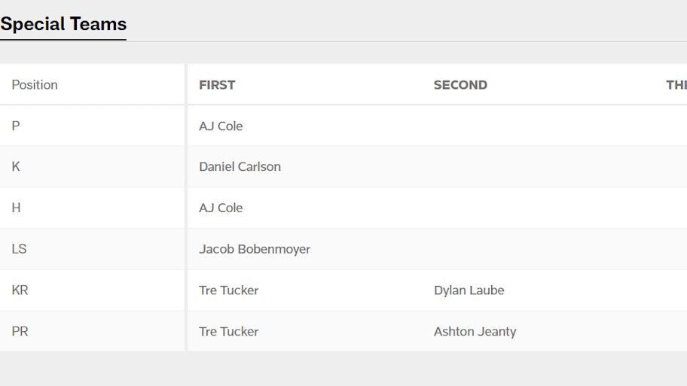Select Tre Tucker in the PR row

[x=228, y=332]
